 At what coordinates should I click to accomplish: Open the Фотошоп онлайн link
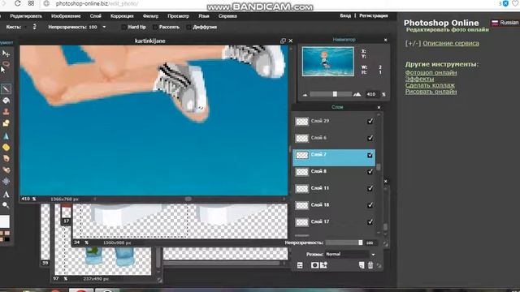[x=431, y=72]
